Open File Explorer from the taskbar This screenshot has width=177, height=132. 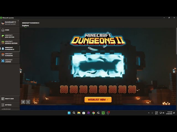click(x=79, y=113)
